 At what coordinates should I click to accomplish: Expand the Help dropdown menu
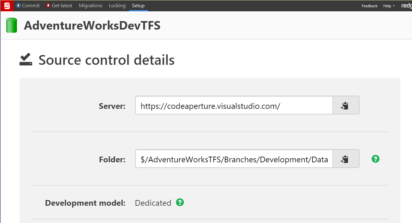389,6
